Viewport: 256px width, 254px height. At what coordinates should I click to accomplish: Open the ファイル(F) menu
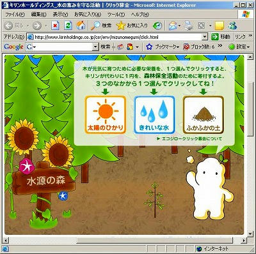[x=15, y=14]
